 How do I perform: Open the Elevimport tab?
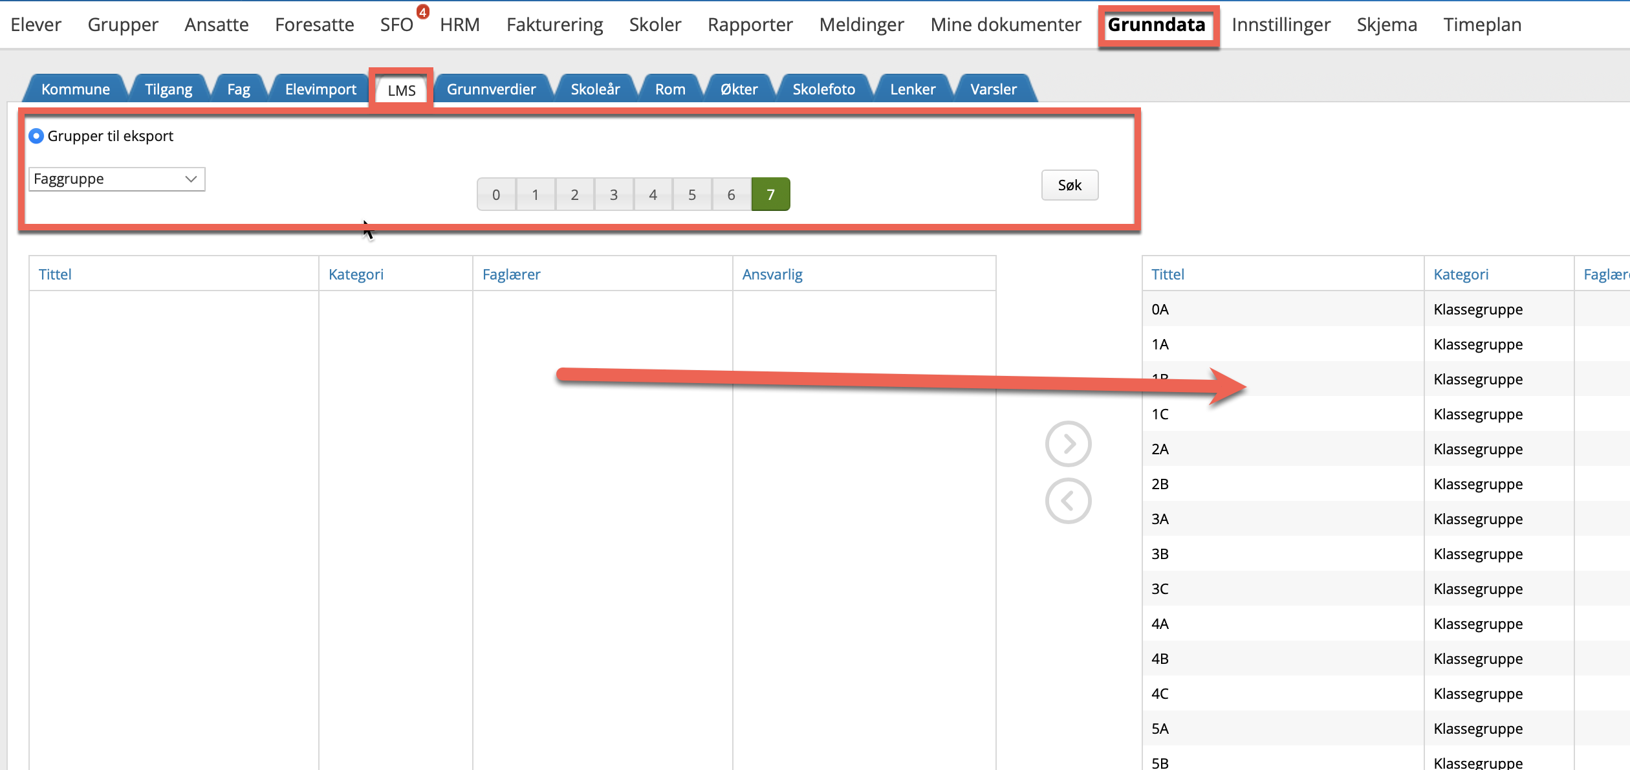click(320, 89)
